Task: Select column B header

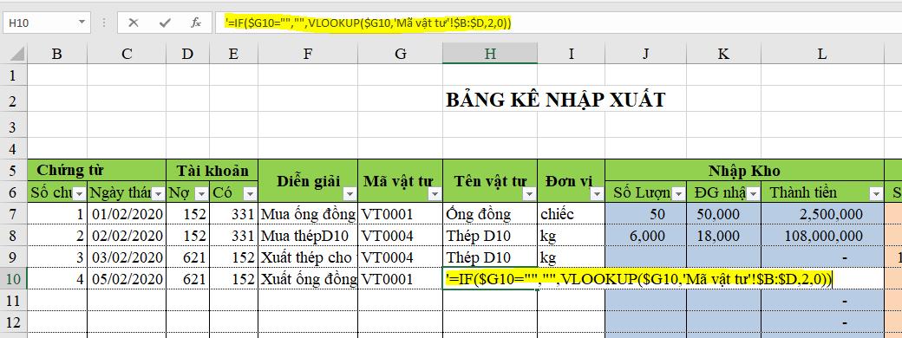Action: (57, 54)
